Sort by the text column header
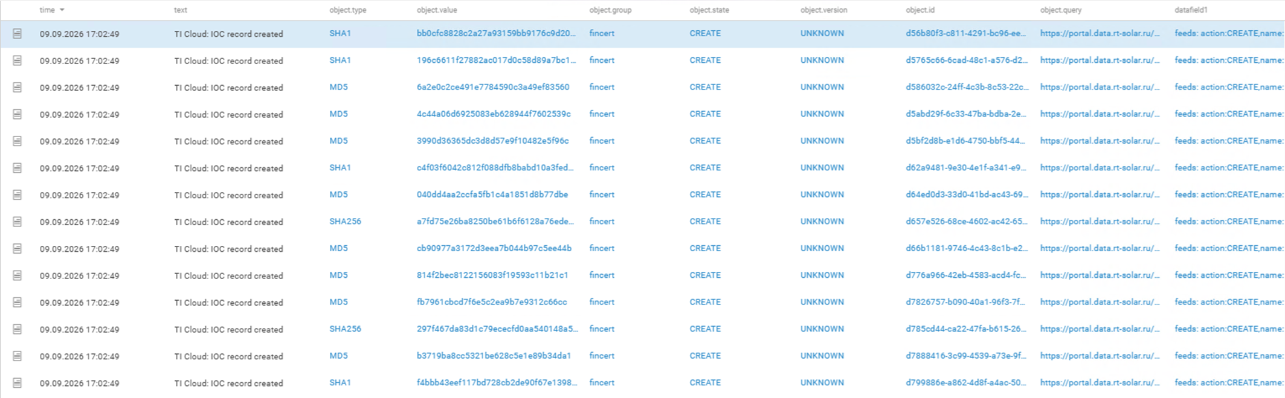The width and height of the screenshot is (1285, 398). [x=181, y=10]
